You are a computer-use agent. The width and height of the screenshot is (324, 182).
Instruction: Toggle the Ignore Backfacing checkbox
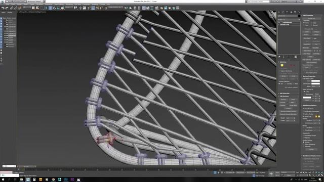[280, 71]
